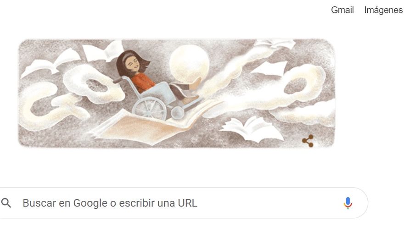The image size is (404, 227).
Task: Click the cloud ring on doodle's right side
Action: pos(296,85)
